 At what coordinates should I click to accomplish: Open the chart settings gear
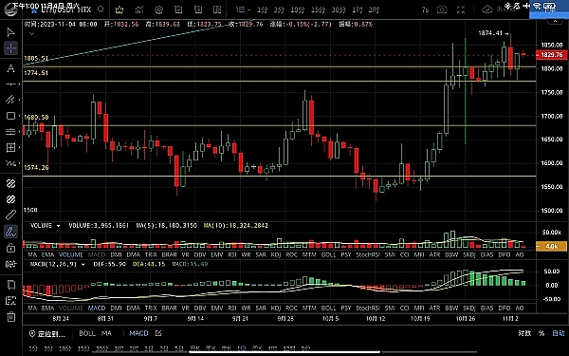[158, 9]
